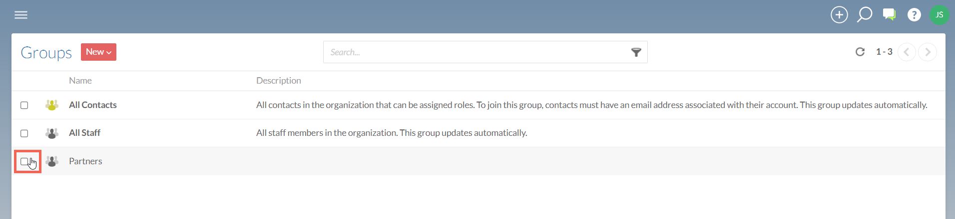The image size is (955, 219).
Task: Sort by the Name column header
Action: point(80,81)
